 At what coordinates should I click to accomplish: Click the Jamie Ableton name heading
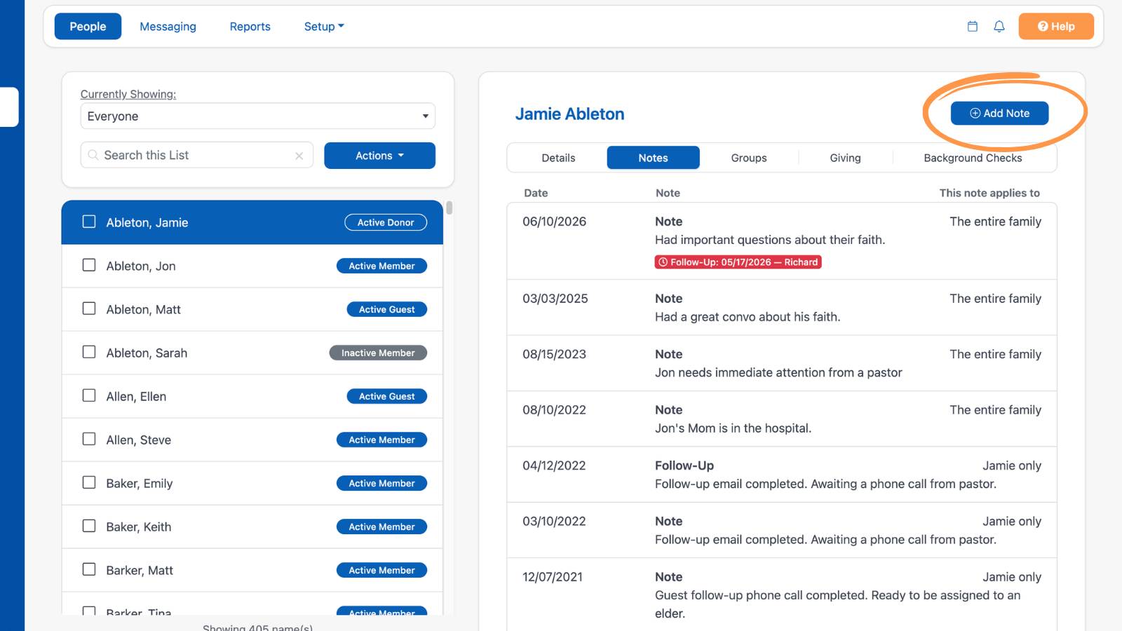(569, 114)
